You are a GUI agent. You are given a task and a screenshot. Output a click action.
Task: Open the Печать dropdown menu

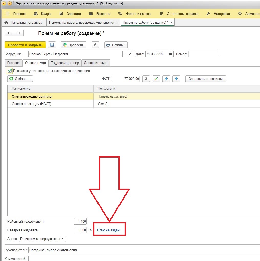coord(116,45)
